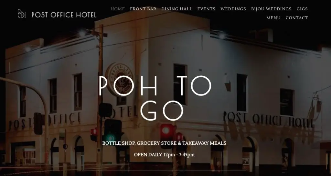Open the Gigs page
The height and width of the screenshot is (176, 331).
point(302,9)
